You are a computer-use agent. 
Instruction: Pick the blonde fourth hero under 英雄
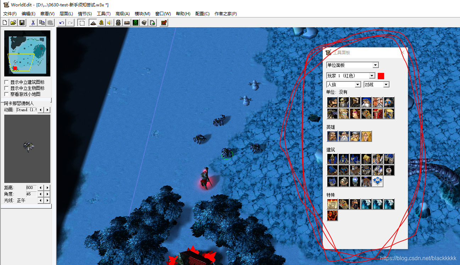366,136
